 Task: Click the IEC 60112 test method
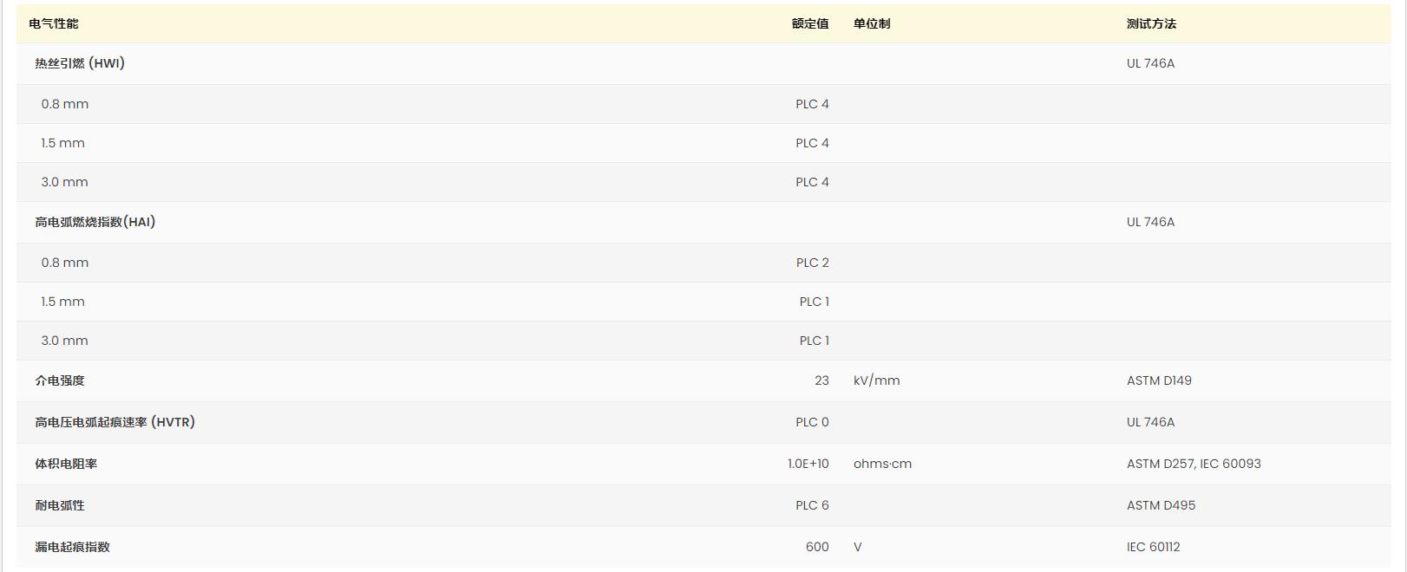tap(1153, 547)
